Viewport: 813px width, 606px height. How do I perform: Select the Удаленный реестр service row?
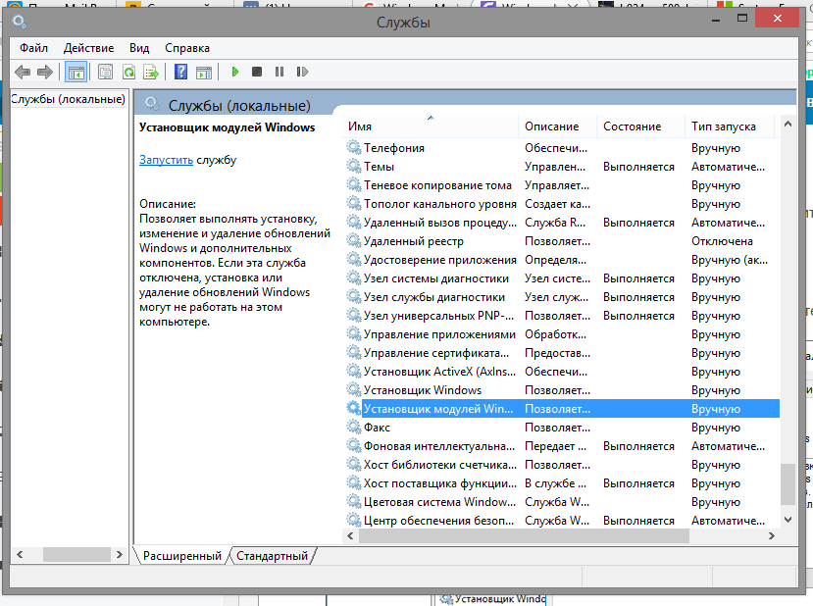[413, 241]
